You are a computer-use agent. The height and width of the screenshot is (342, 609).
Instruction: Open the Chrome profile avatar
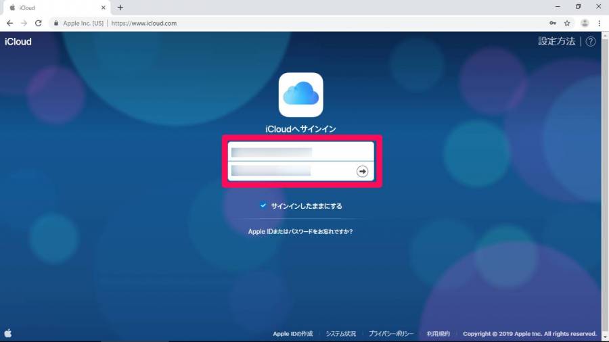[585, 23]
